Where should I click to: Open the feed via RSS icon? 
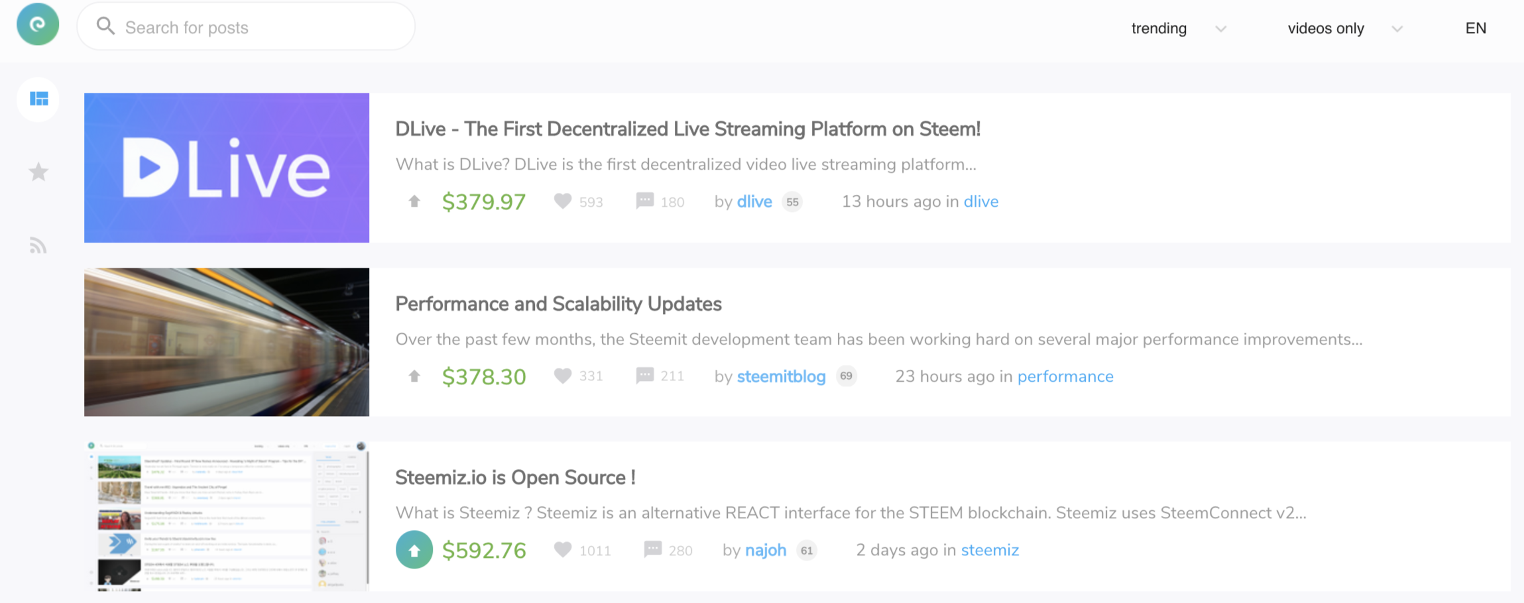tap(38, 246)
